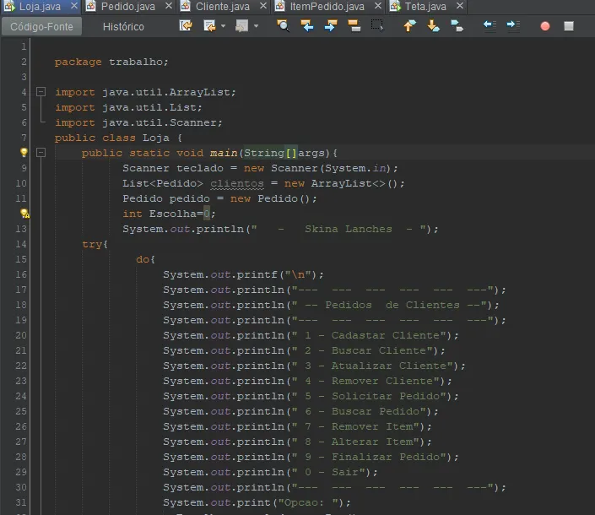Screen dimensions: 595x515
Task: Click the Histórico view button
Action: 123,26
